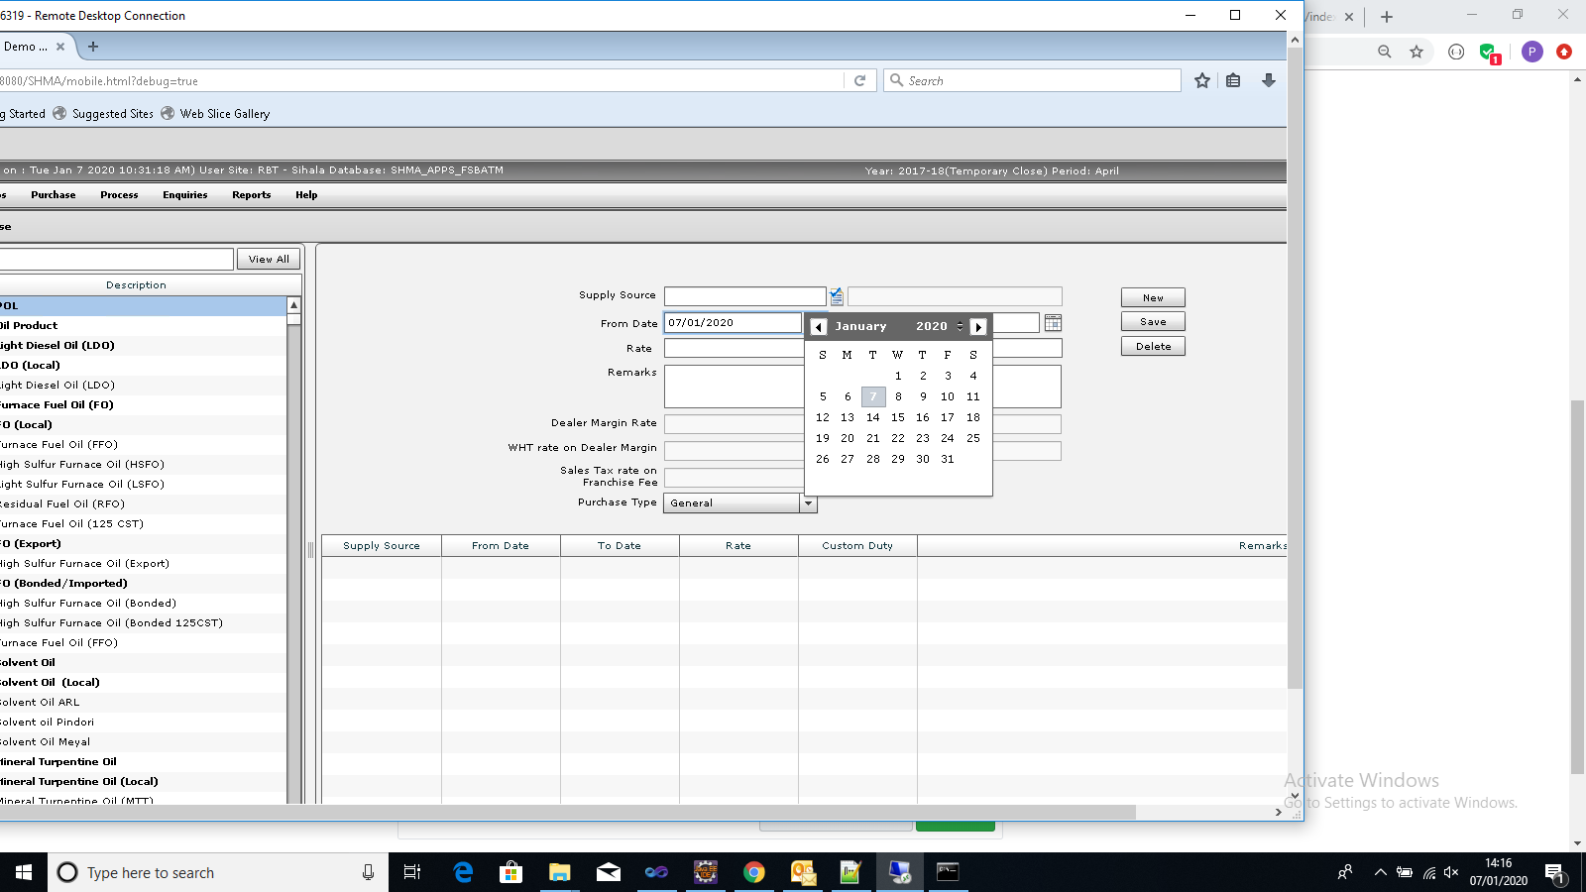Click Chrome zoom magnifier icon
The width and height of the screenshot is (1586, 892).
click(x=1385, y=52)
